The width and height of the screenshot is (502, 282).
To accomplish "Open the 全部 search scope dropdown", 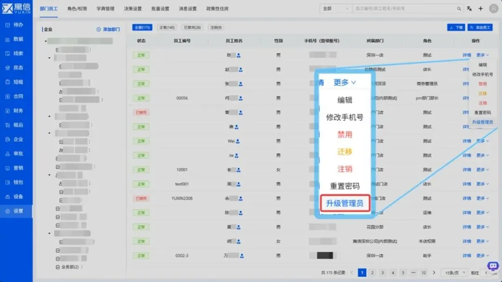I will pyautogui.click(x=335, y=9).
